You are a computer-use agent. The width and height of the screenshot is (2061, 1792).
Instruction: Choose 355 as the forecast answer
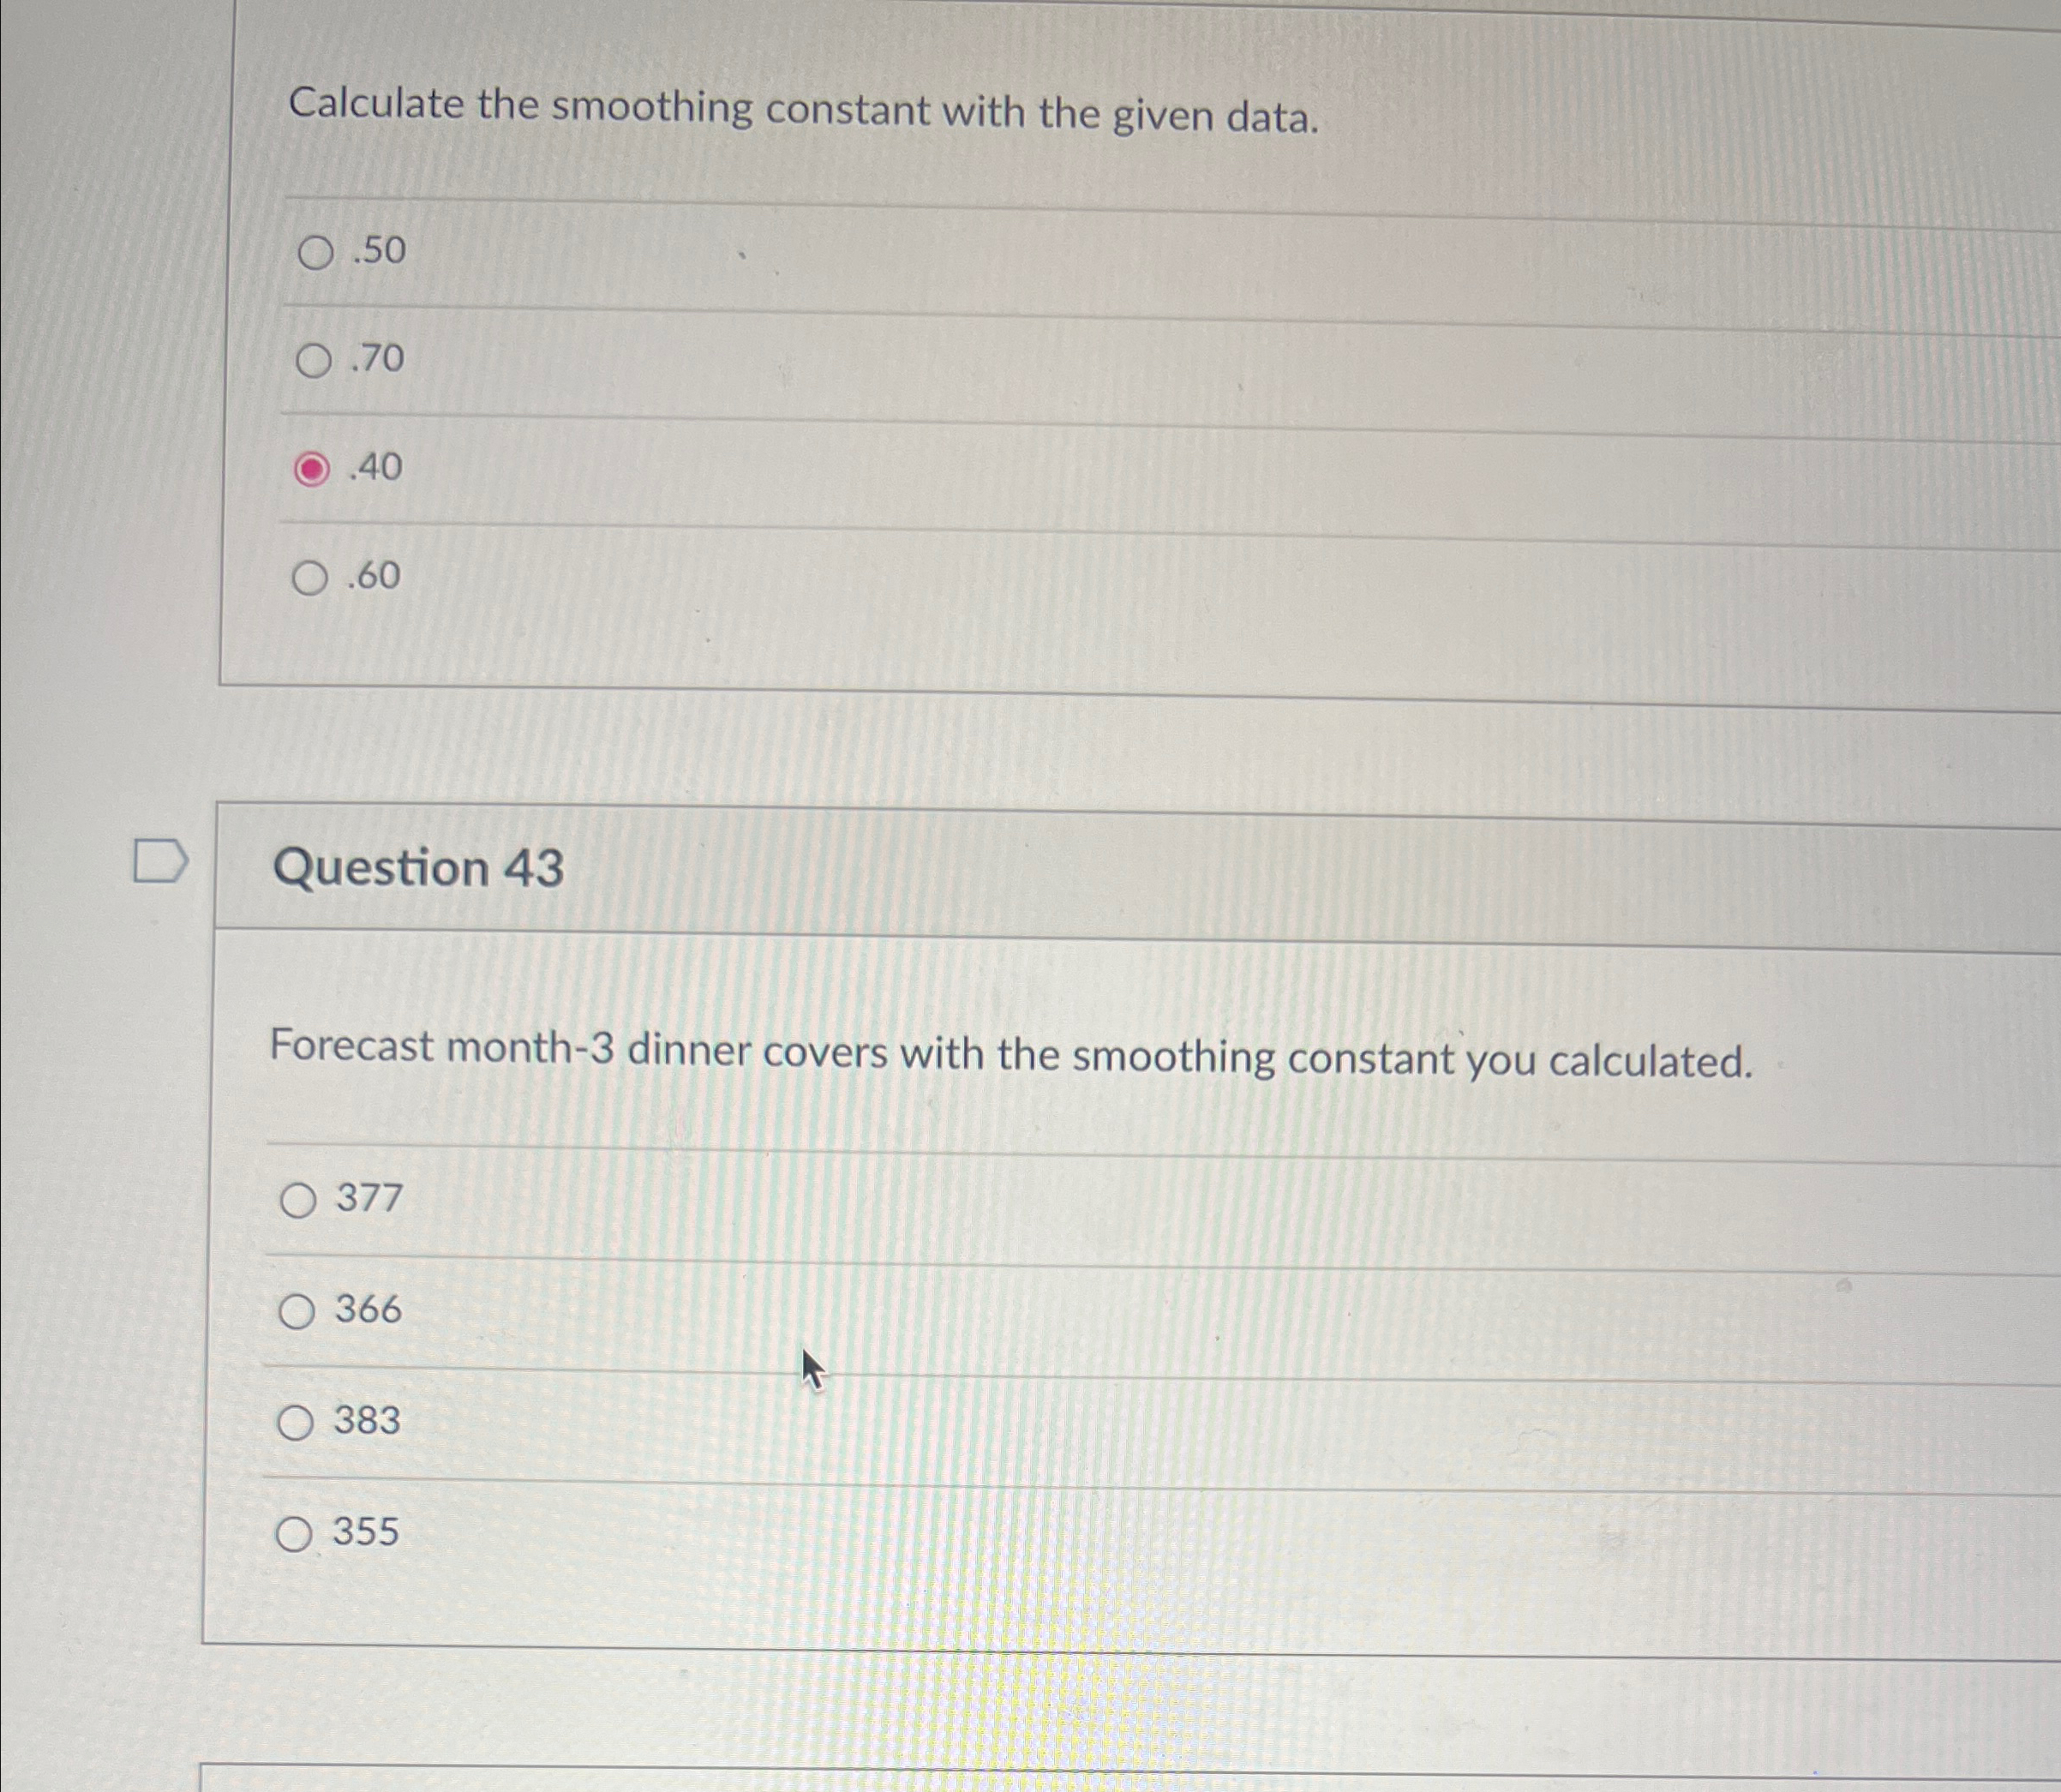(x=296, y=1533)
